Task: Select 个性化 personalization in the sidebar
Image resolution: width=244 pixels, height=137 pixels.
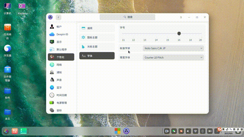Action: click(x=61, y=57)
